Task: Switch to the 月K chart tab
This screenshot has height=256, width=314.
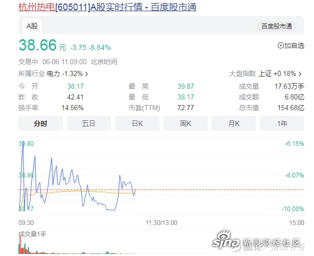Action: (x=234, y=123)
